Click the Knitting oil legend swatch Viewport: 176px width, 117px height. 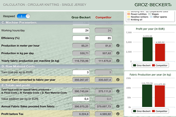coord(129,20)
